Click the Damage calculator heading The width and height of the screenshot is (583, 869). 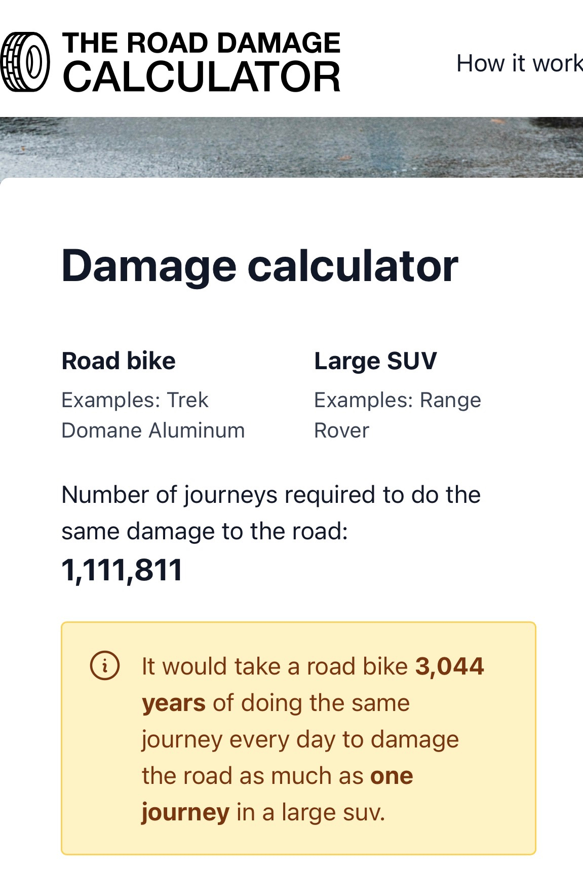[259, 266]
